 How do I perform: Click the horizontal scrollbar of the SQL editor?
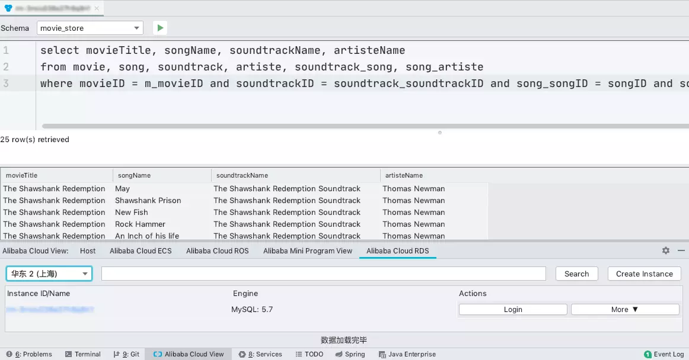356,126
